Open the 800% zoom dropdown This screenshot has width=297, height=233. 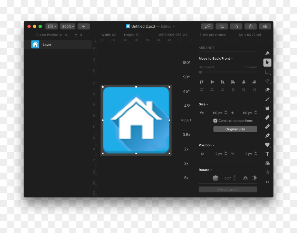point(68,26)
